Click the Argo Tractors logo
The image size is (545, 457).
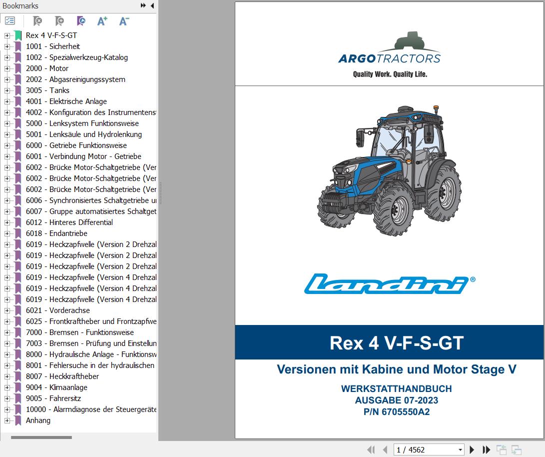tap(390, 54)
